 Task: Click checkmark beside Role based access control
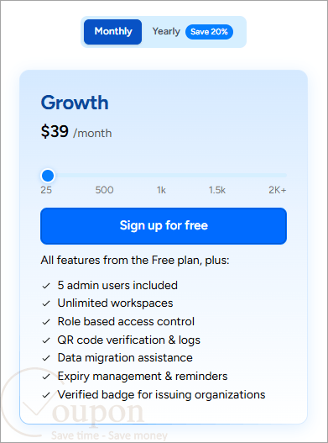(46, 322)
